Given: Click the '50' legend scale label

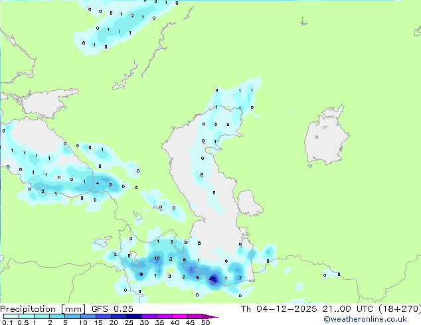Looking at the screenshot, I should click(205, 322).
